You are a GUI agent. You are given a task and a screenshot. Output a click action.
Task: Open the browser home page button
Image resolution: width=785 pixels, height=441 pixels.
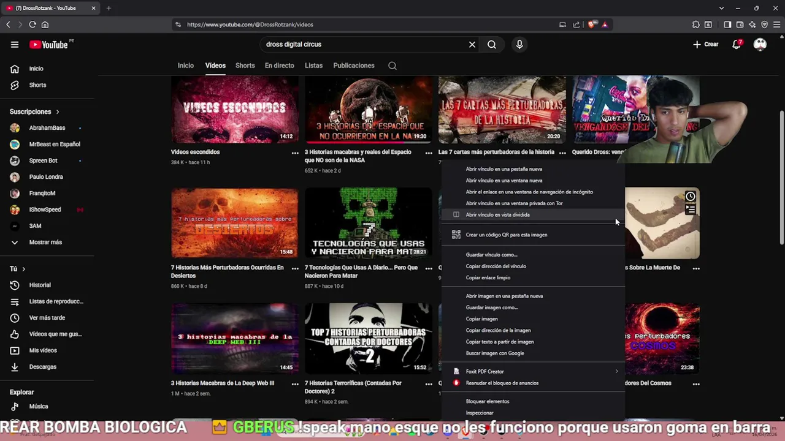click(x=45, y=24)
